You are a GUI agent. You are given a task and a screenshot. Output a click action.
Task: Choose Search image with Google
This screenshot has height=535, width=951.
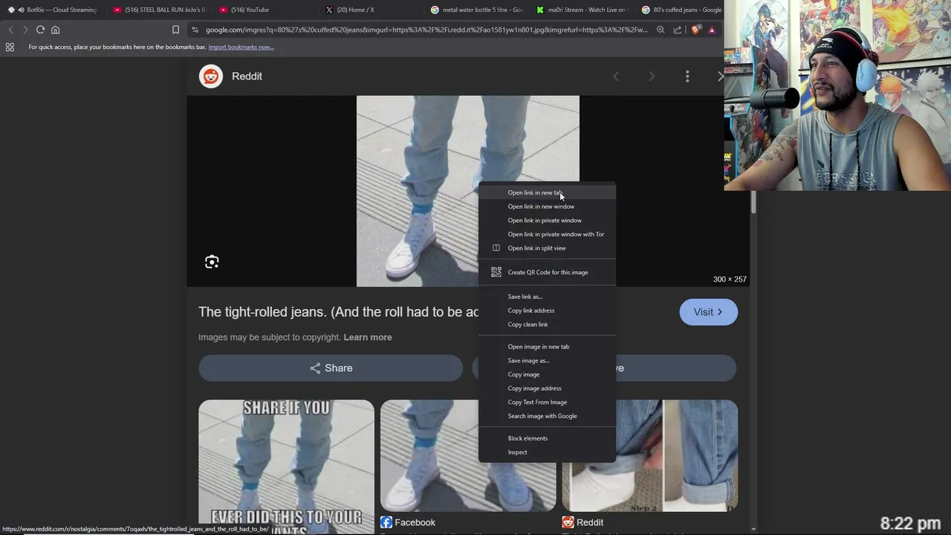click(548, 416)
